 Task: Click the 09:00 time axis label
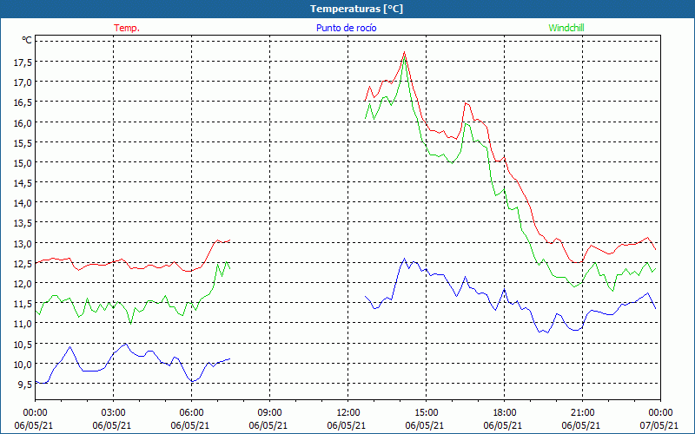[269, 413]
